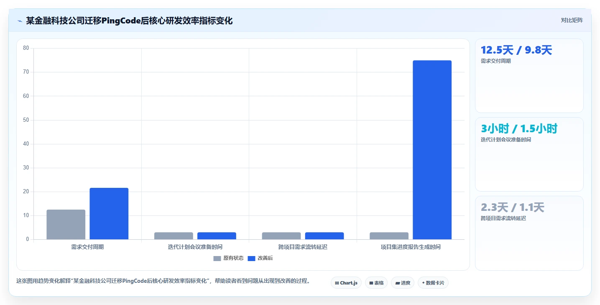Click the gray 跨项目需求流转延迟 bar

click(x=281, y=236)
